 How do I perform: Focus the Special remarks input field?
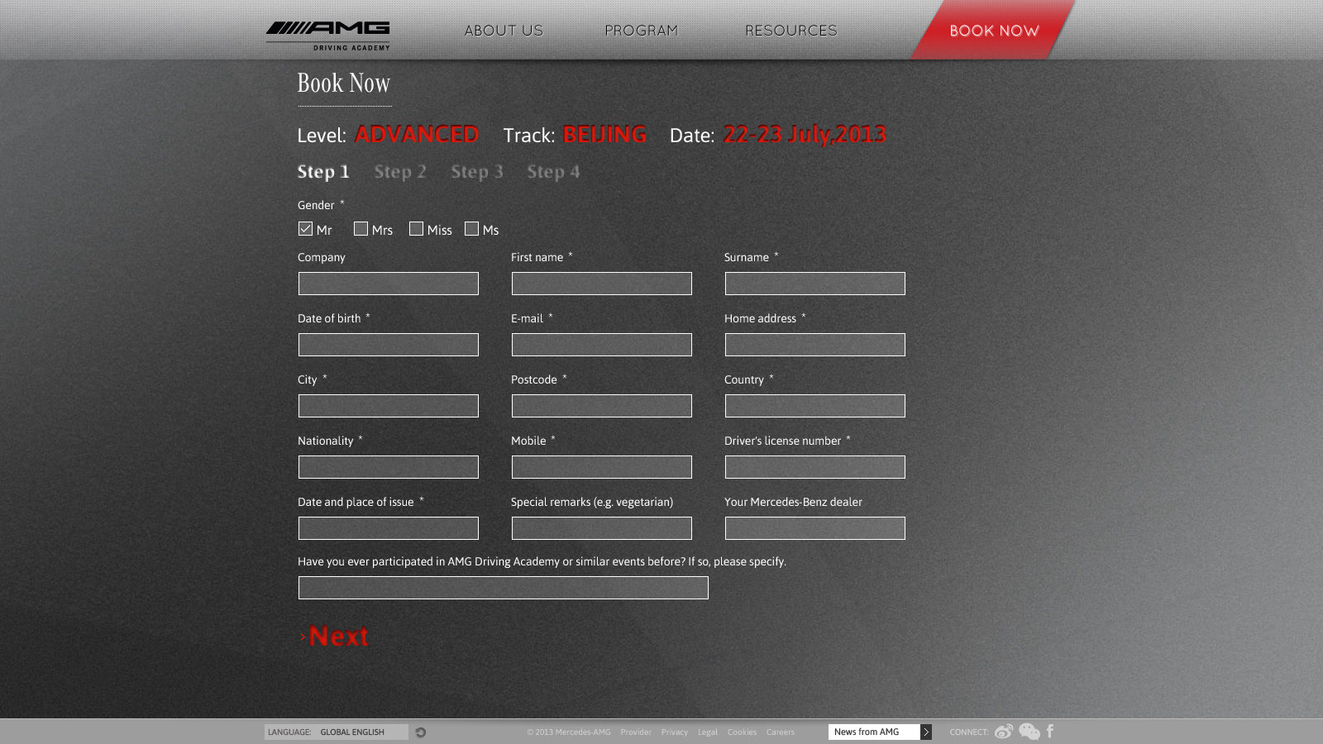(601, 528)
